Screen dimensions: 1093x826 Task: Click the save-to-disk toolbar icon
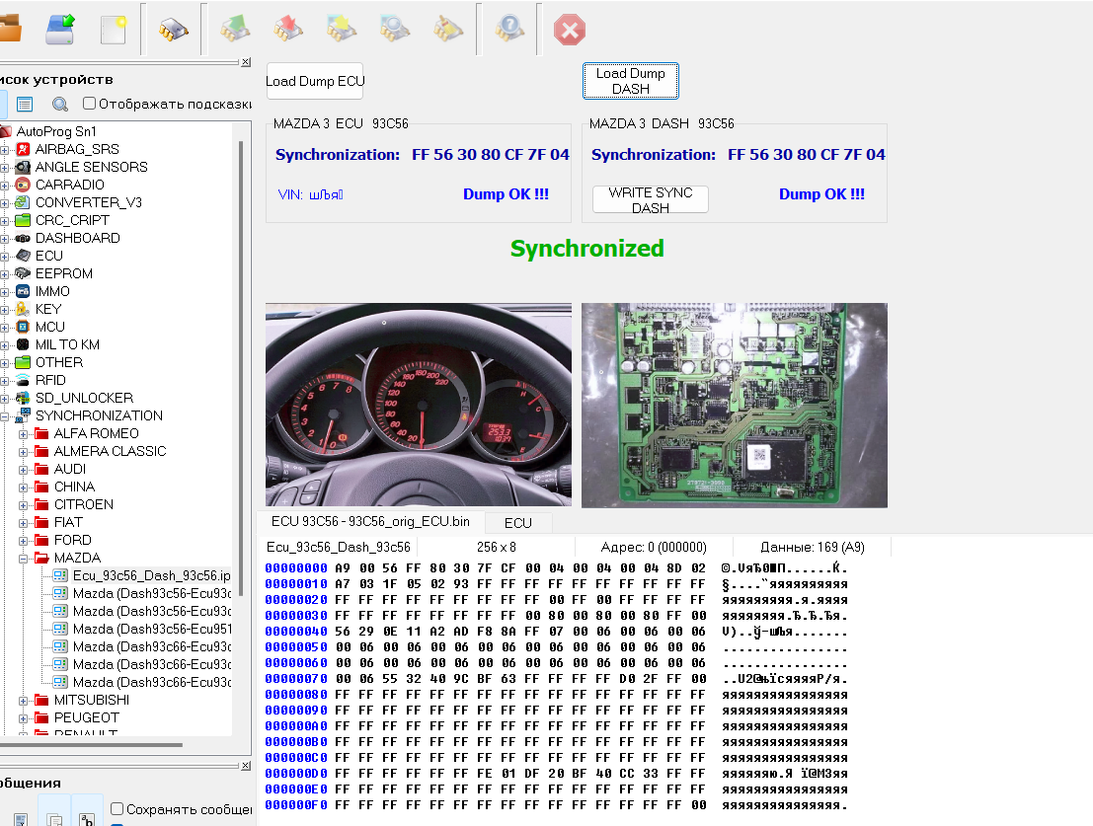click(60, 29)
